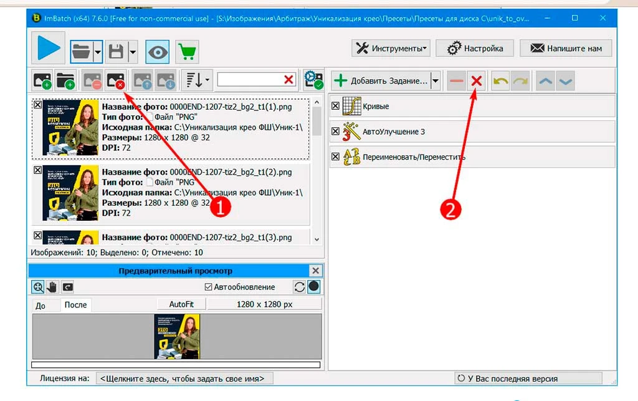
Task: Move the task up with the up chevron
Action: coord(545,80)
